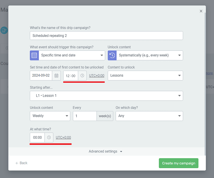Click the UTC+0:00 link beside 12:00
The image size is (214, 178).
(x=97, y=76)
